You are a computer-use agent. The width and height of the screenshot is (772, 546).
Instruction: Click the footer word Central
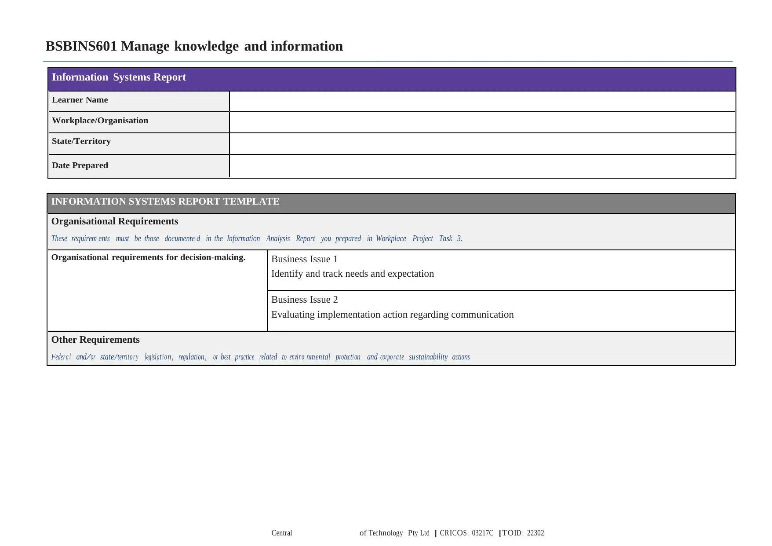pyautogui.click(x=282, y=533)
